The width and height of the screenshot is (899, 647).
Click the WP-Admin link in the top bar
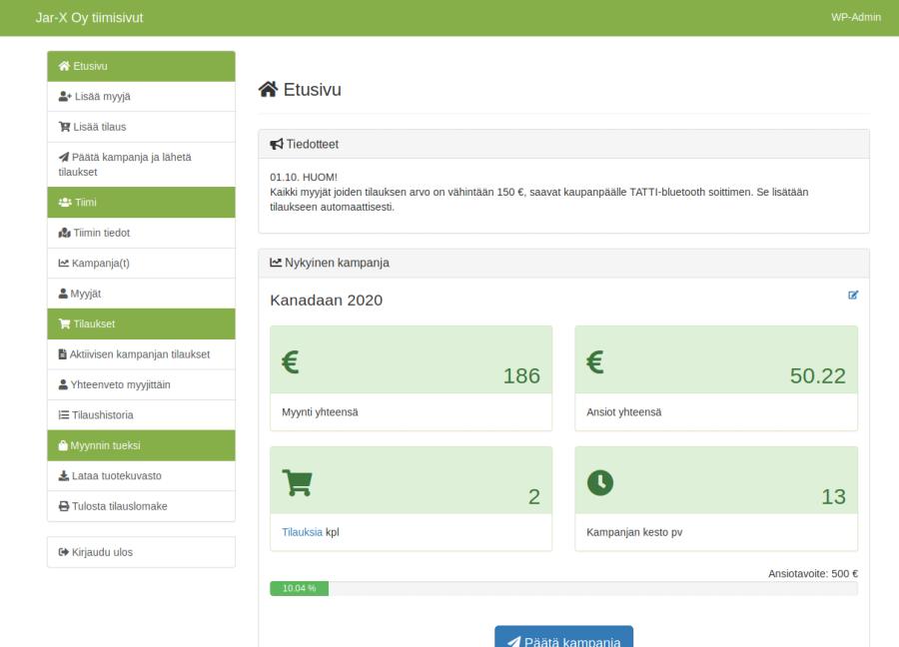point(856,17)
